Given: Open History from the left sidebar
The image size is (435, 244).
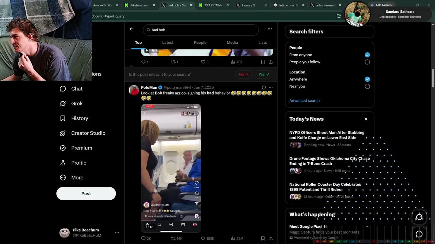Looking at the screenshot, I should pyautogui.click(x=74, y=118).
